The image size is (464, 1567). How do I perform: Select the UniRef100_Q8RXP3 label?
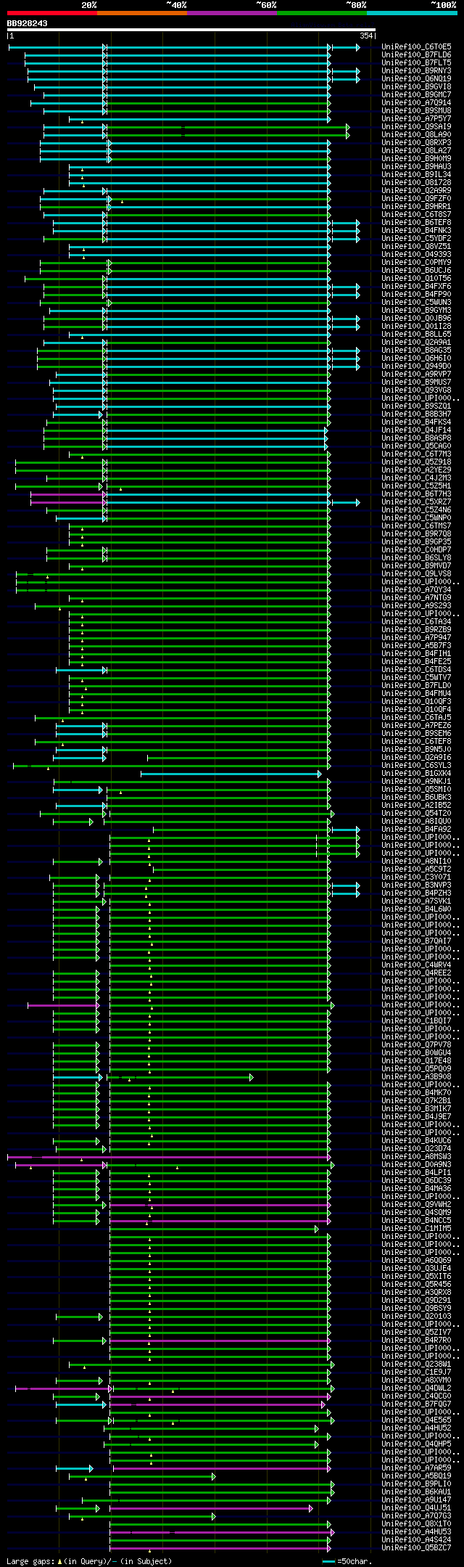pyautogui.click(x=416, y=142)
